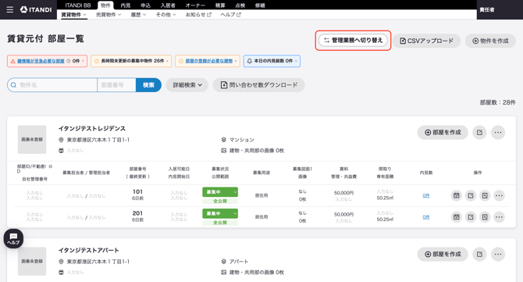Focus the 部屋番号 search field

[x=116, y=85]
